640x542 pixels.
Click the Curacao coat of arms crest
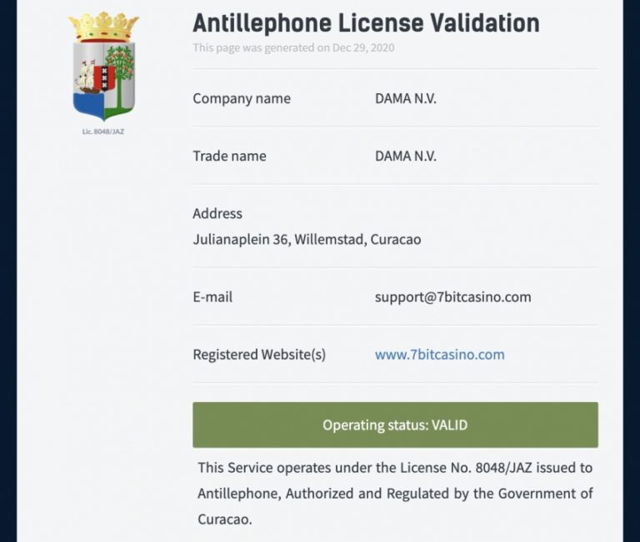click(103, 67)
